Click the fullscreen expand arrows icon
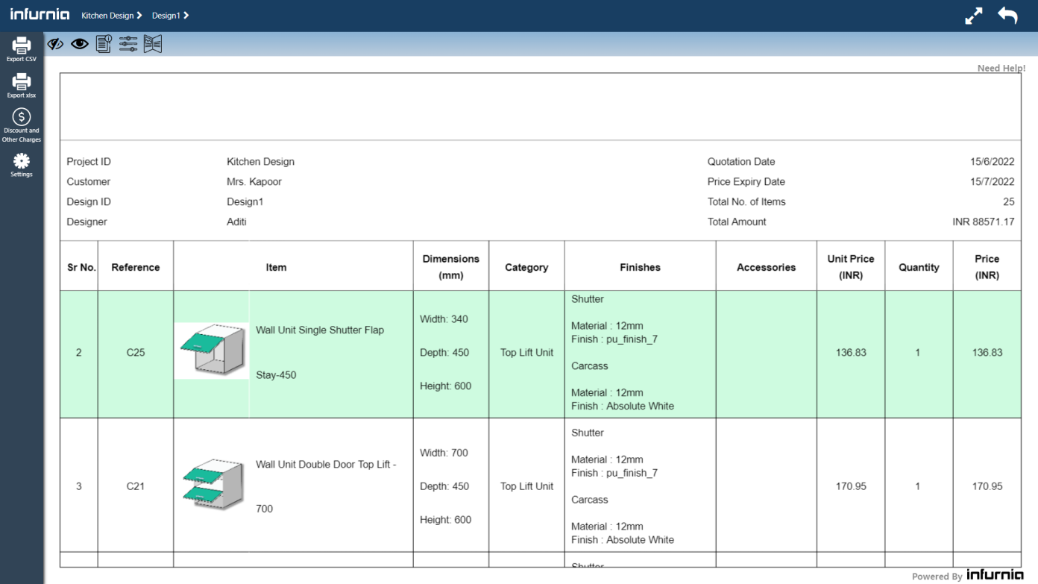 [972, 15]
